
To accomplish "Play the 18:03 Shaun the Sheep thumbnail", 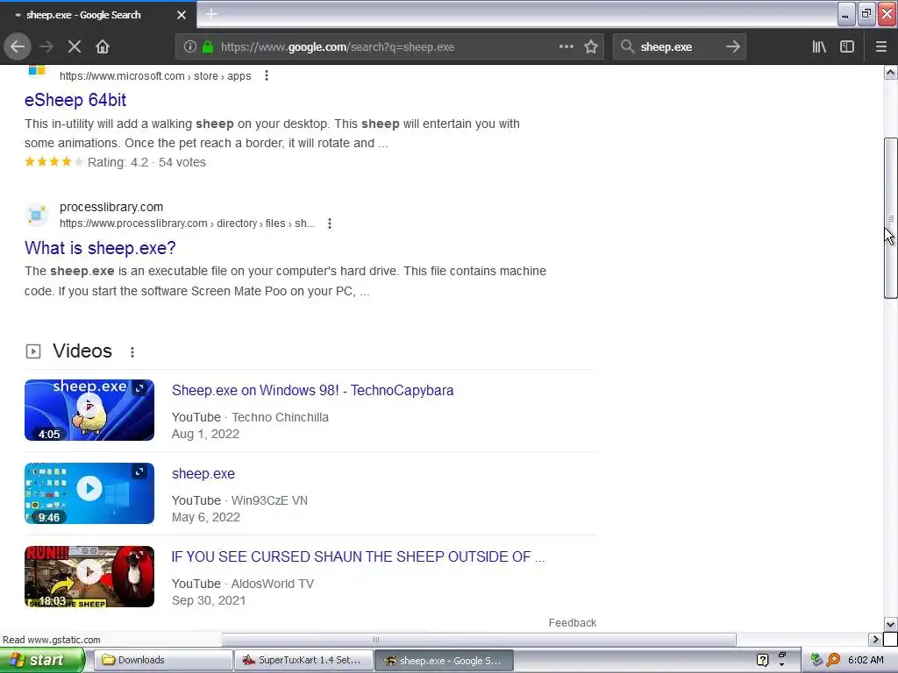I will pyautogui.click(x=89, y=577).
